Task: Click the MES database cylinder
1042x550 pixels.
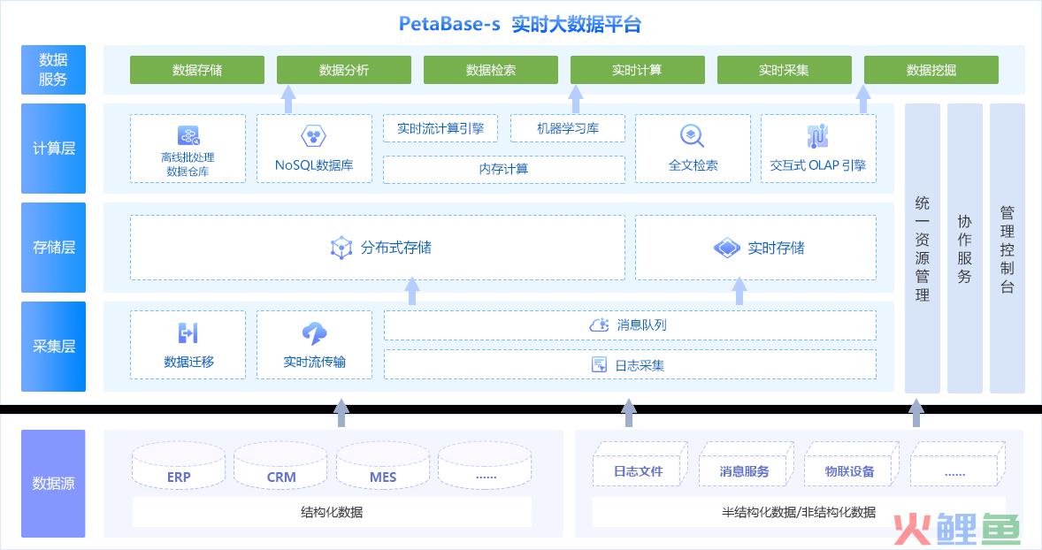Action: [383, 466]
